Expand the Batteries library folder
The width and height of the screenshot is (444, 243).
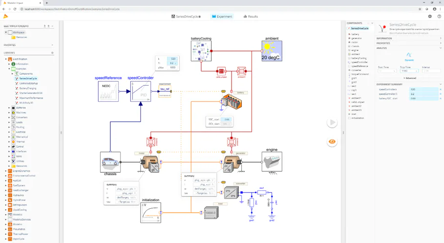click(9, 108)
